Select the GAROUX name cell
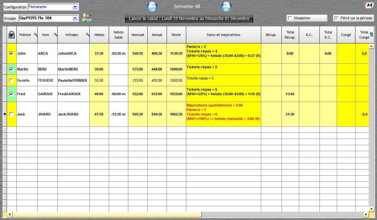This screenshot has height=220, width=377. pos(47,94)
